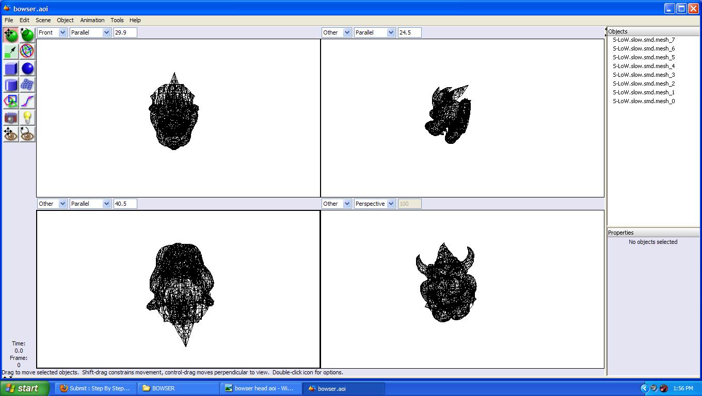Click the speaker volume tray icon
The height and width of the screenshot is (396, 702).
click(x=653, y=388)
